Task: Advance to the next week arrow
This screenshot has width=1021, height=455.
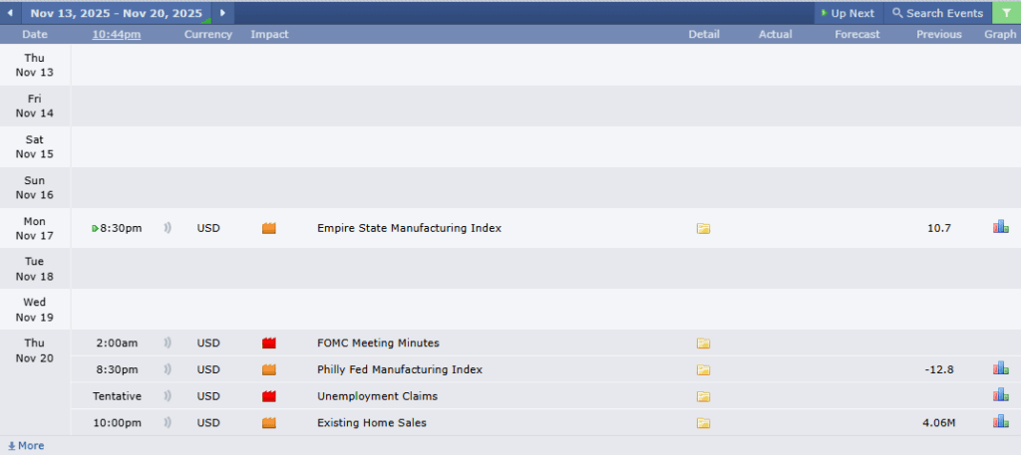Action: click(221, 13)
